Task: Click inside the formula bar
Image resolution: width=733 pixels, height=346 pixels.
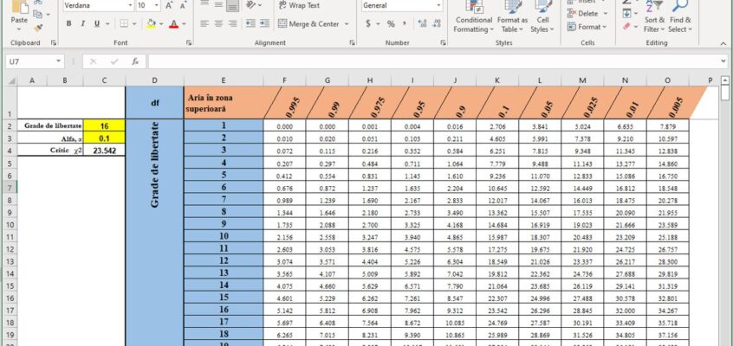Action: 434,61
